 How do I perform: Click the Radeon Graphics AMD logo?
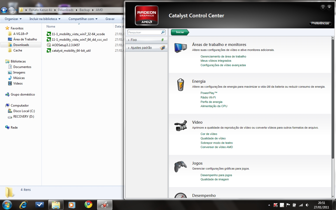tap(147, 15)
